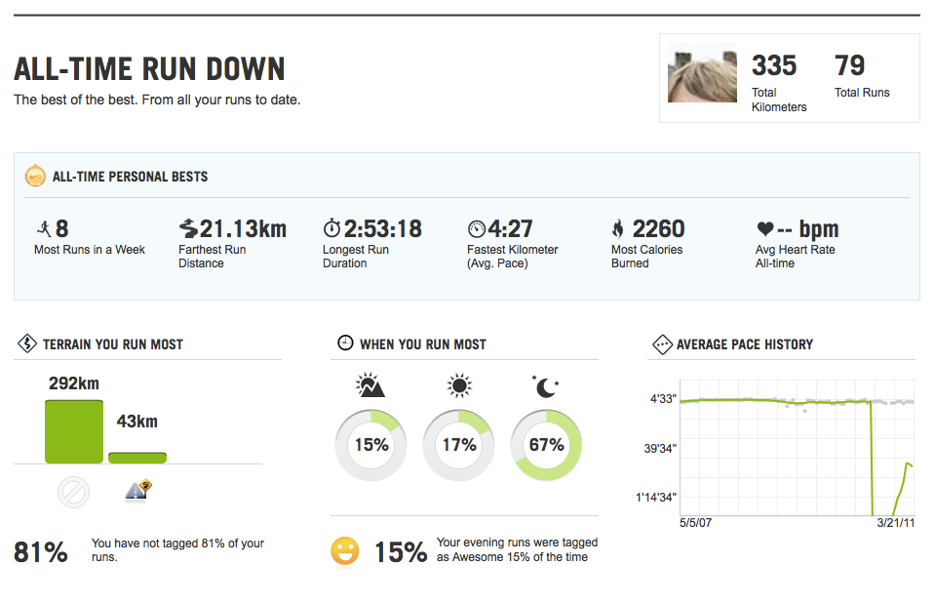Click the speedometer icon for Fastest Kilometer
Image resolution: width=935 pixels, height=604 pixels.
pos(476,229)
